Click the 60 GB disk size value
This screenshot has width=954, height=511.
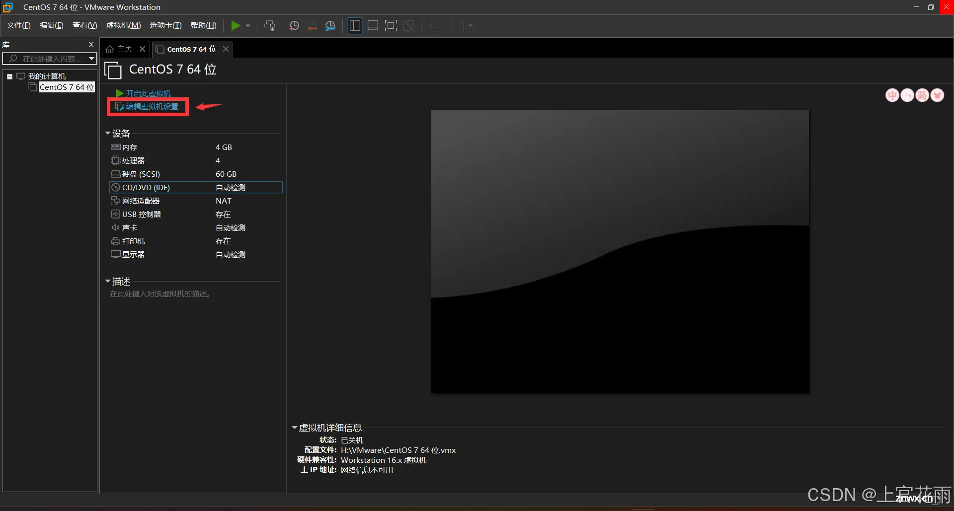pyautogui.click(x=226, y=174)
